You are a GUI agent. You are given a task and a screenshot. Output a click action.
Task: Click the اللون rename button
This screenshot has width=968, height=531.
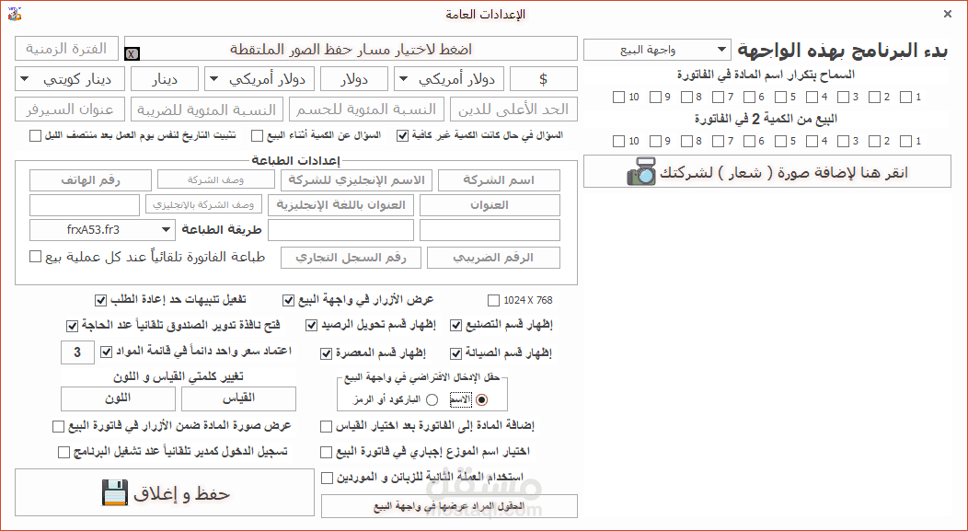click(118, 398)
